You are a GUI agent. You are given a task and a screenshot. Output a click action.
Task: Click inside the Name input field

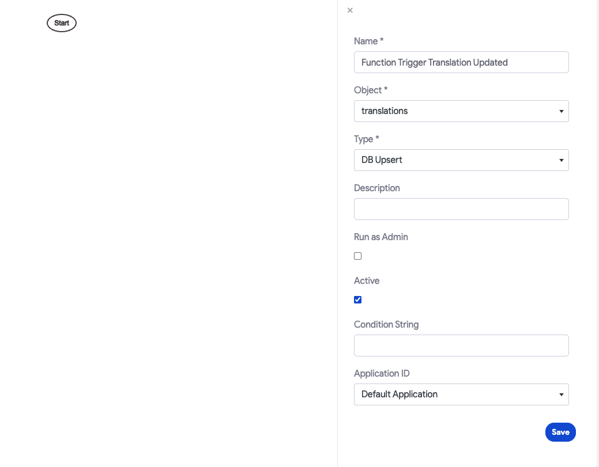coord(461,62)
